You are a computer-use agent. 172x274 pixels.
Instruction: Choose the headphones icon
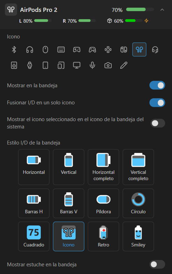click(30, 50)
